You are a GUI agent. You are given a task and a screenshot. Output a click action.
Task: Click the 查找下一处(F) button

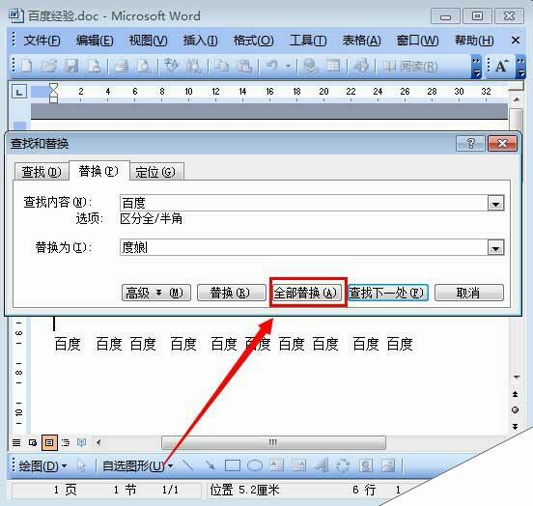point(388,293)
